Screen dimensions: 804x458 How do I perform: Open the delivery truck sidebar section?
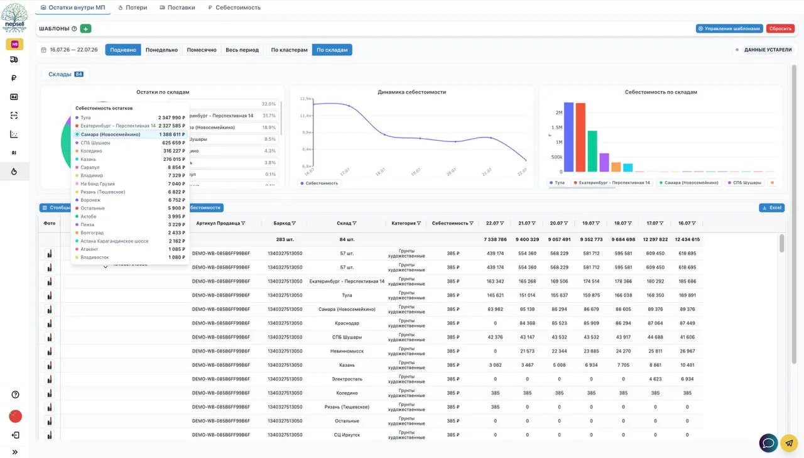14,60
